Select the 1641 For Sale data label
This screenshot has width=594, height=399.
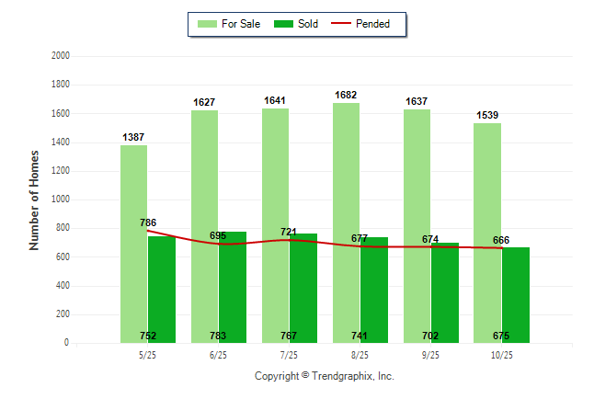(x=275, y=101)
